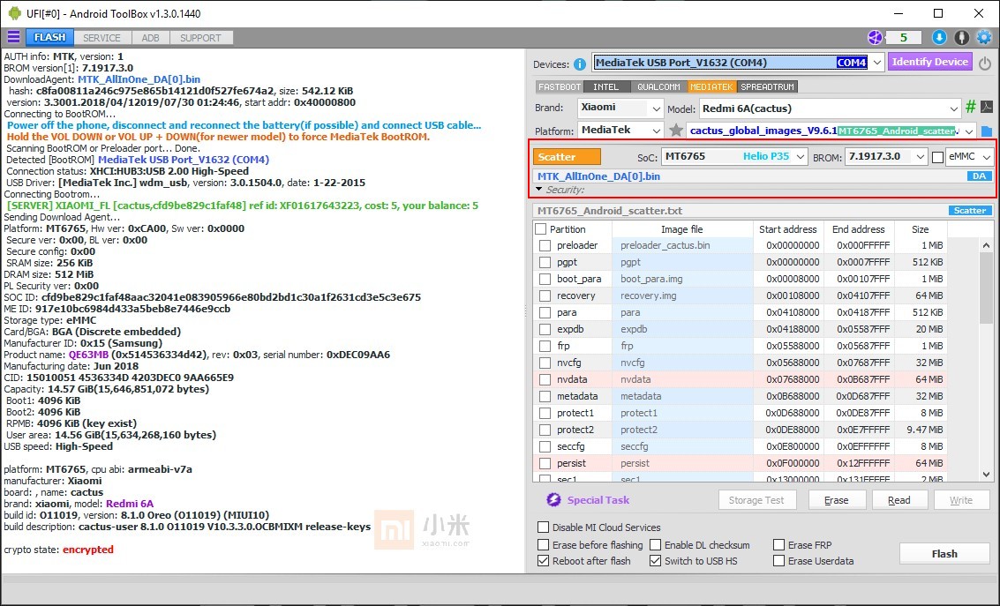
Task: Click the purple globe credits icon
Action: (x=875, y=38)
